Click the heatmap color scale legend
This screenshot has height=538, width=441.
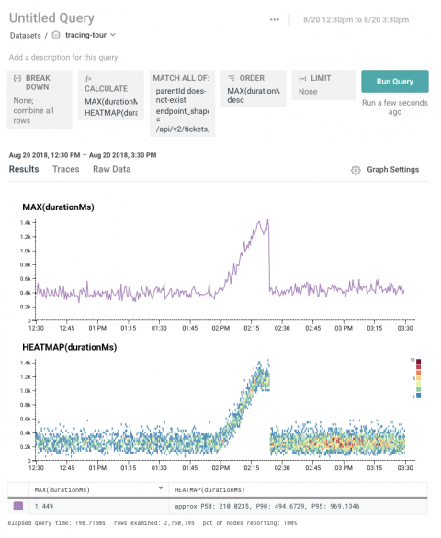tap(418, 377)
